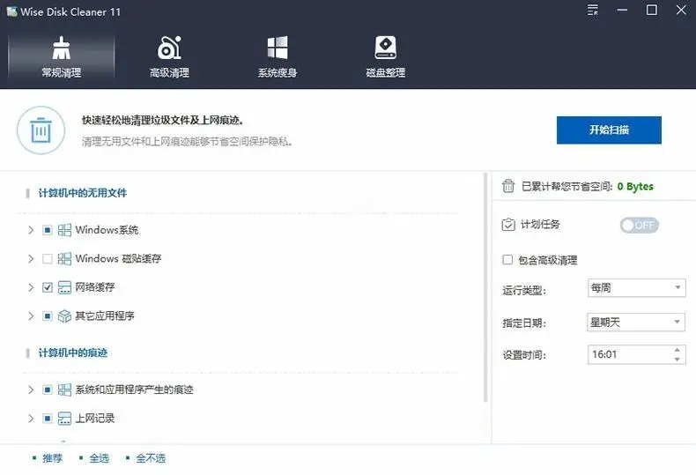The image size is (696, 475).
Task: Click the 网络缓存 browser icon
Action: 64,287
